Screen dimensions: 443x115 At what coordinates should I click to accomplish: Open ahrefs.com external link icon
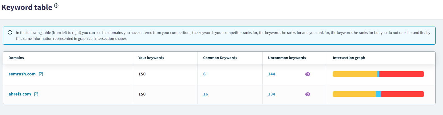point(36,94)
